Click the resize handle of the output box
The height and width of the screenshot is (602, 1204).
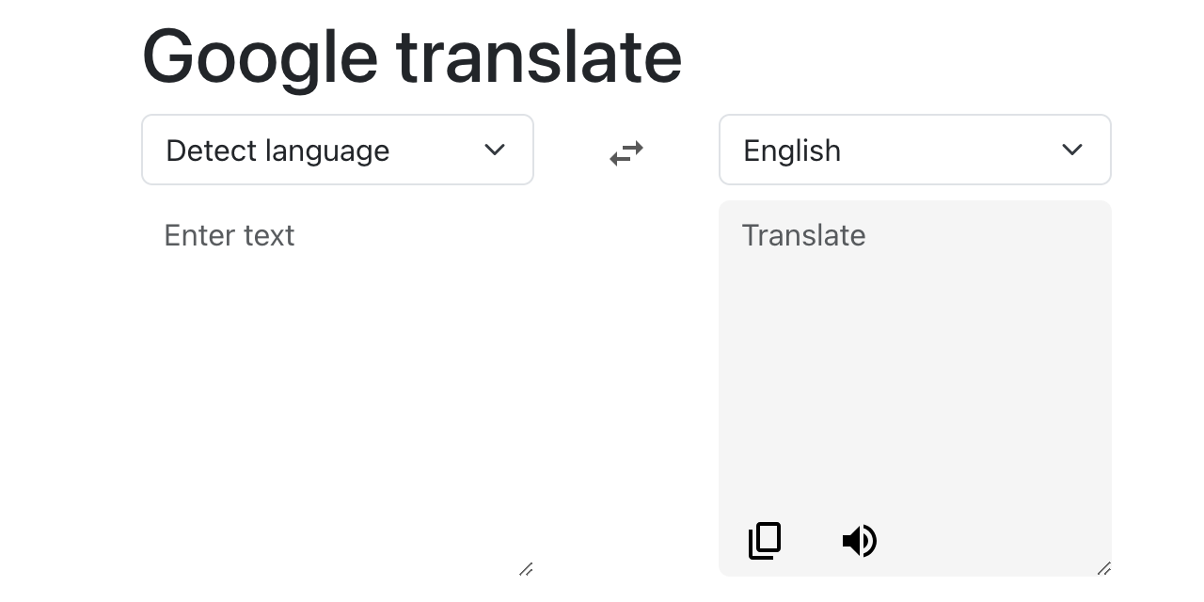point(1104,568)
